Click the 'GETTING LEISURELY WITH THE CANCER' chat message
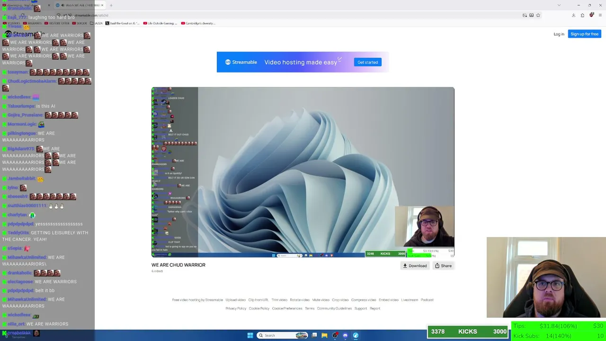The height and width of the screenshot is (341, 606). [45, 236]
